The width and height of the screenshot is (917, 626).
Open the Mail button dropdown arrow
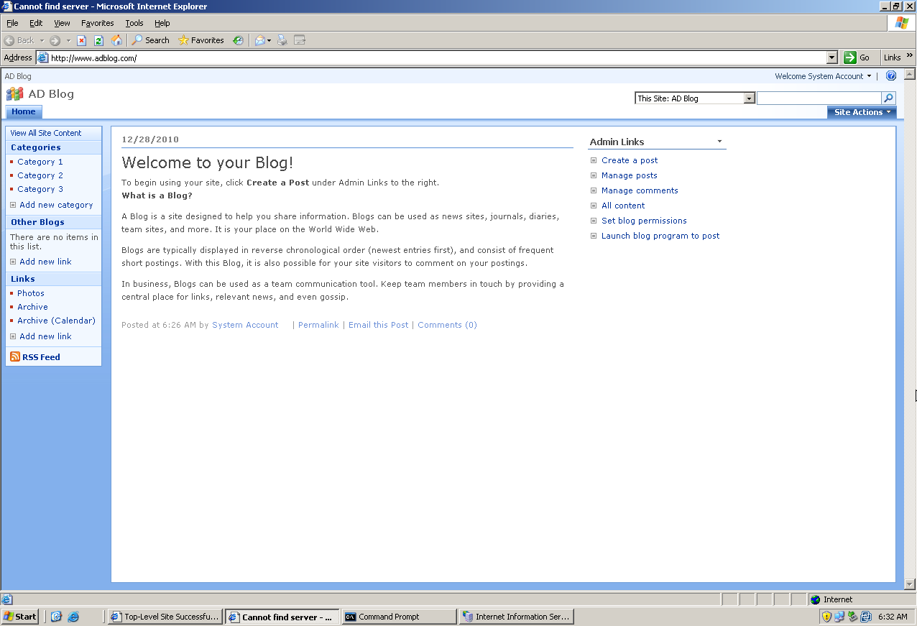click(269, 40)
